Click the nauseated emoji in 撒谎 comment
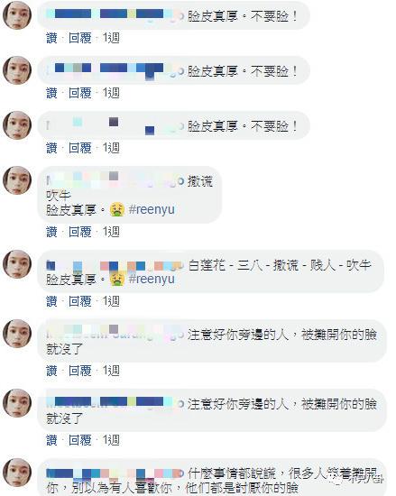This screenshot has width=396, height=496. click(117, 209)
